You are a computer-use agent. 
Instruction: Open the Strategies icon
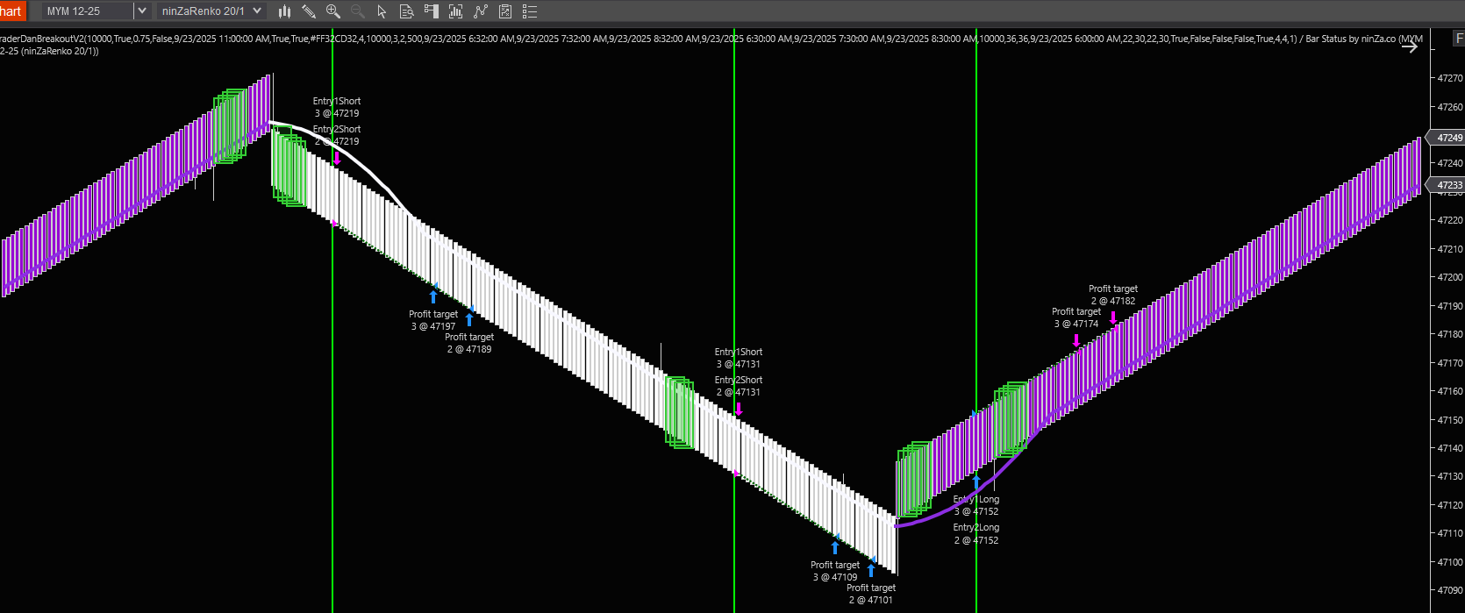[505, 11]
